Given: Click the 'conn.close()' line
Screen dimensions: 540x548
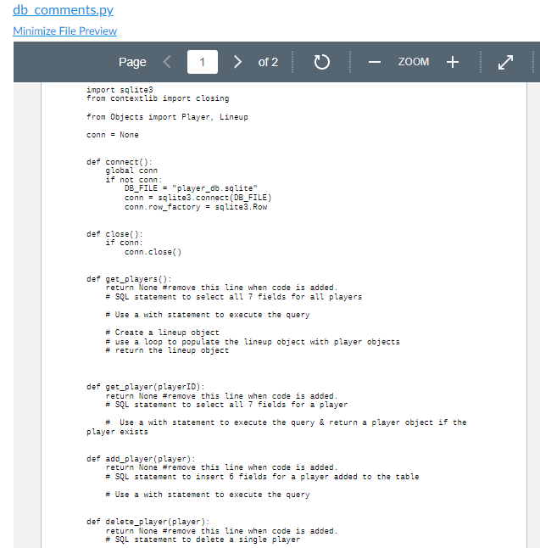Looking at the screenshot, I should click(153, 252).
